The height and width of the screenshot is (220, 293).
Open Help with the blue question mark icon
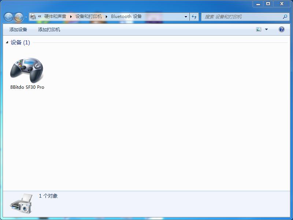click(x=281, y=29)
